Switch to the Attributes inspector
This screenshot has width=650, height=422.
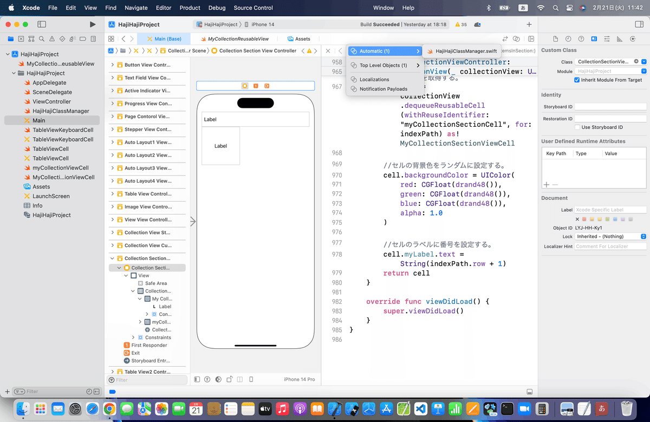(x=607, y=39)
